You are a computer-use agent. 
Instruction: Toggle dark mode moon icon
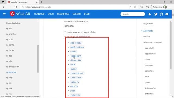click(x=150, y=14)
